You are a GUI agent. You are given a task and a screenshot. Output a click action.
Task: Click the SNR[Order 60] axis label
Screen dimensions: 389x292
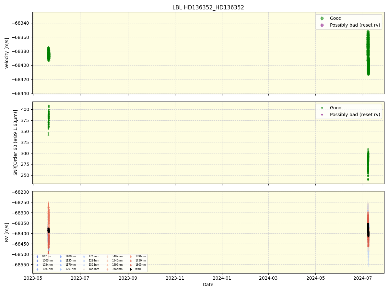point(16,142)
